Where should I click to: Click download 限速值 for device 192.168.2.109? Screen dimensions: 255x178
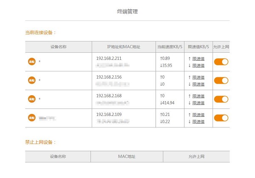point(198,121)
